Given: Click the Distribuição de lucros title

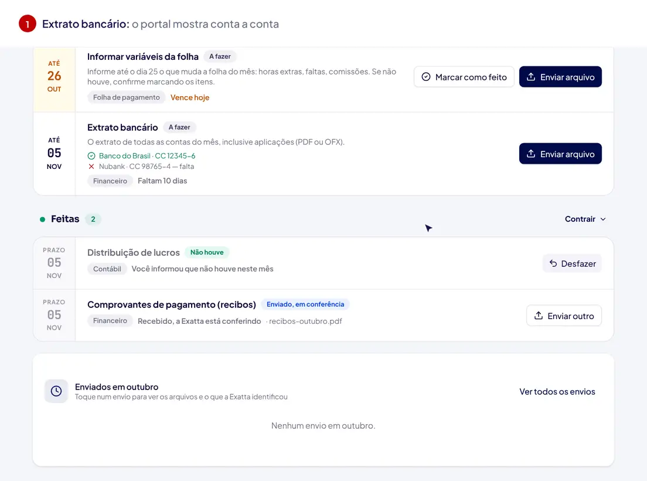Looking at the screenshot, I should coord(133,252).
